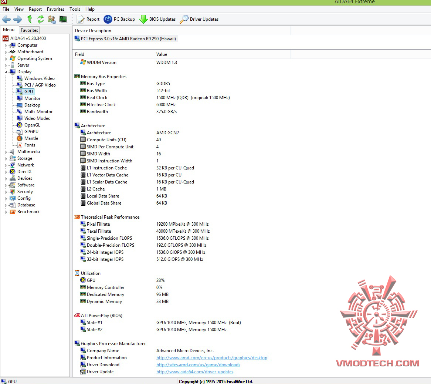Select the PCI Express 3.0 x16 device row
The image size is (431, 384).
pyautogui.click(x=125, y=39)
